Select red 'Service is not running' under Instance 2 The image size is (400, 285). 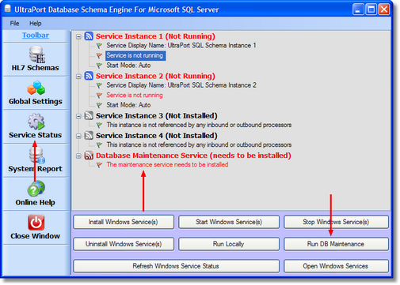135,96
